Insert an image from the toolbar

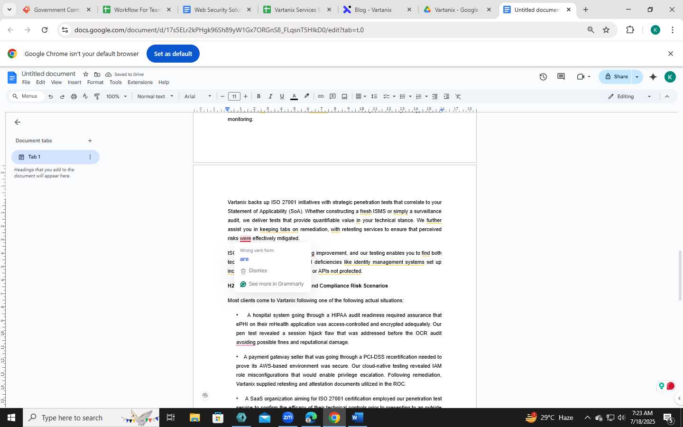(x=344, y=96)
